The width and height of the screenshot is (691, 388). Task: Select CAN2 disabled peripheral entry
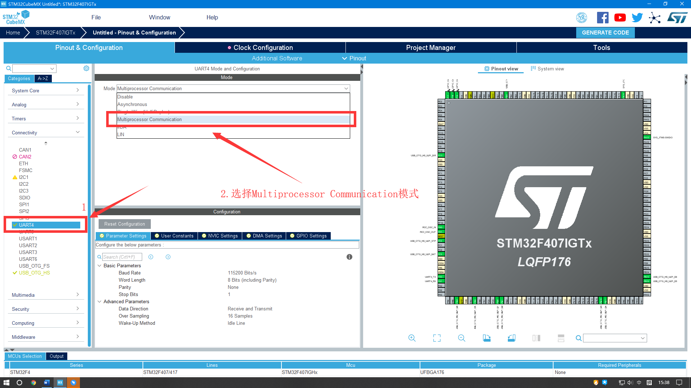pos(25,157)
